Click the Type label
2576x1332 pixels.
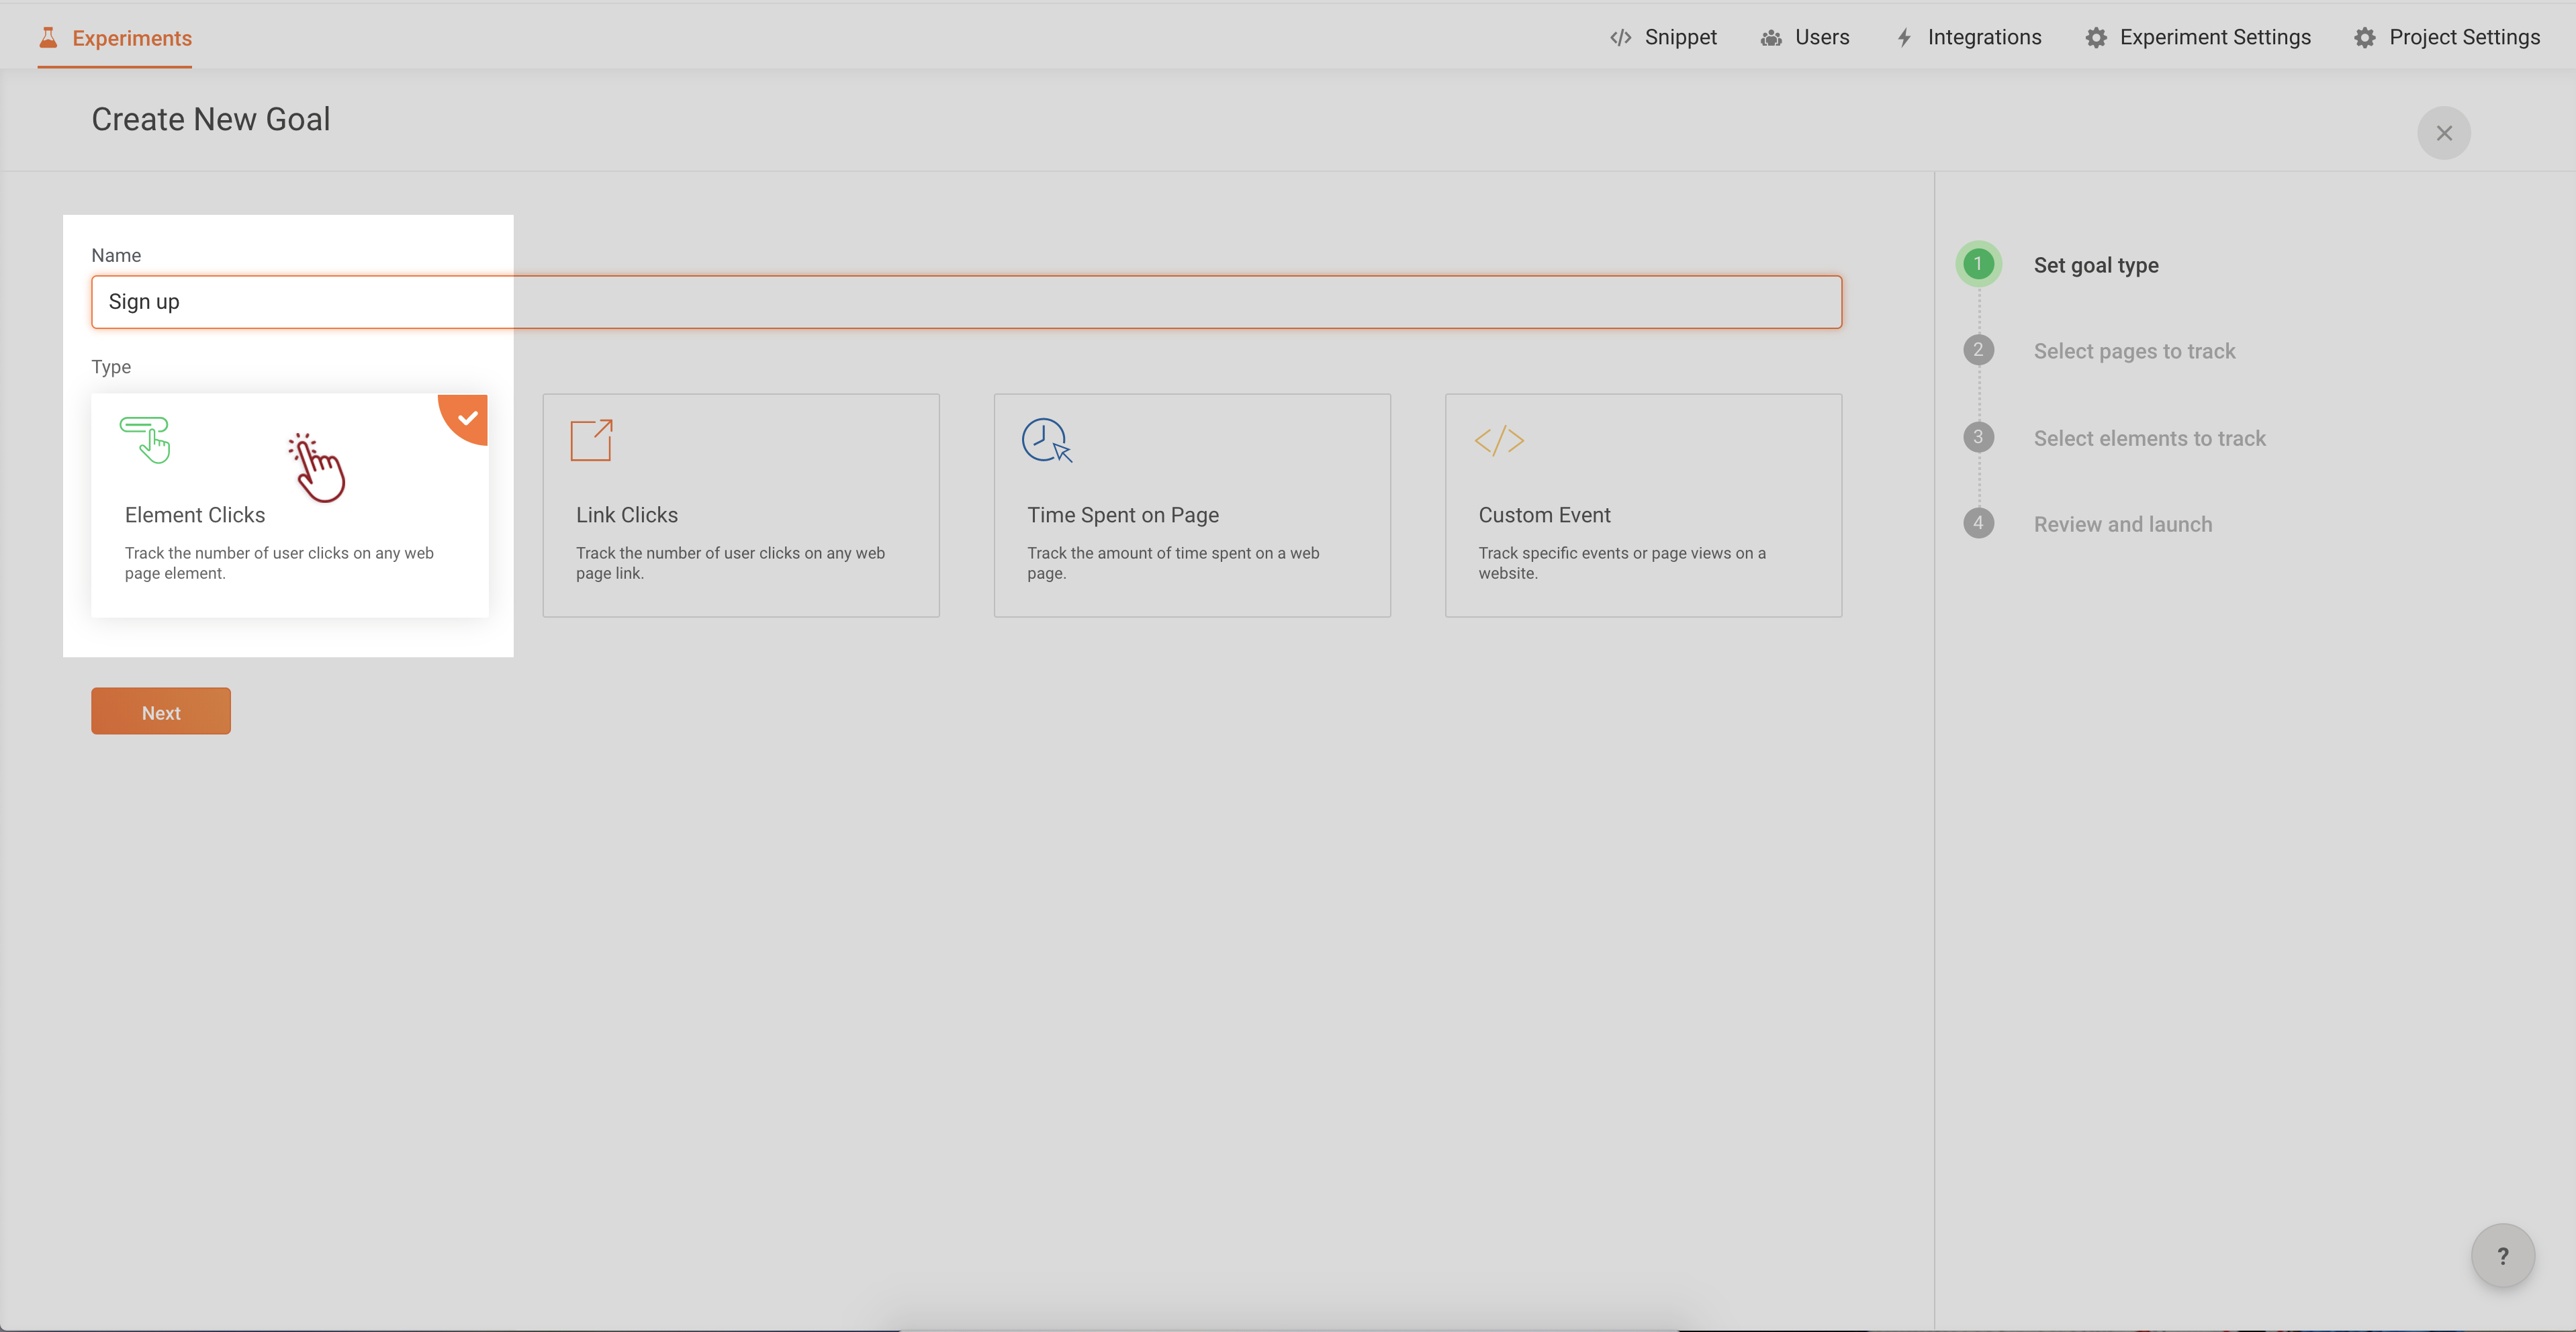pos(111,367)
